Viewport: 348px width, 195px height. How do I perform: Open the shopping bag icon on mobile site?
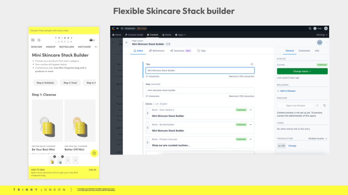91,40
